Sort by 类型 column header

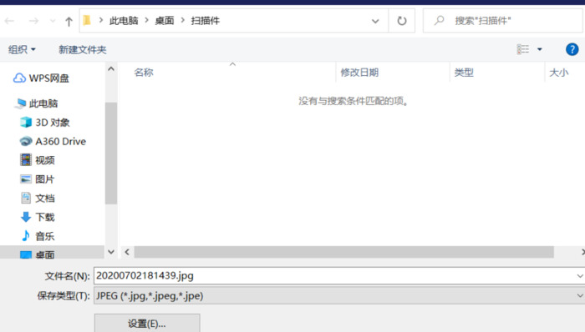tap(464, 73)
